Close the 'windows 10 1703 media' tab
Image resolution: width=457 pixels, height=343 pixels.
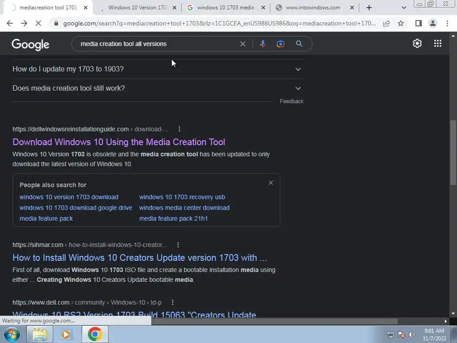click(x=263, y=8)
